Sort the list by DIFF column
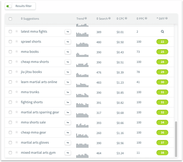 162,19
